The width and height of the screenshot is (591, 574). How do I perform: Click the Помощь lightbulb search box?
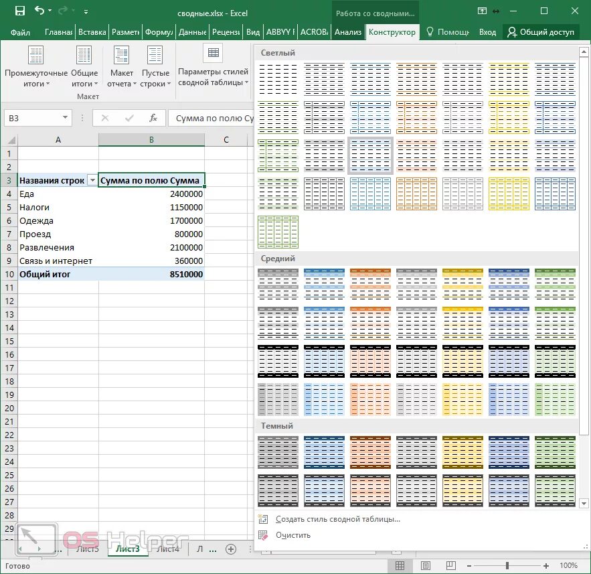[448, 32]
